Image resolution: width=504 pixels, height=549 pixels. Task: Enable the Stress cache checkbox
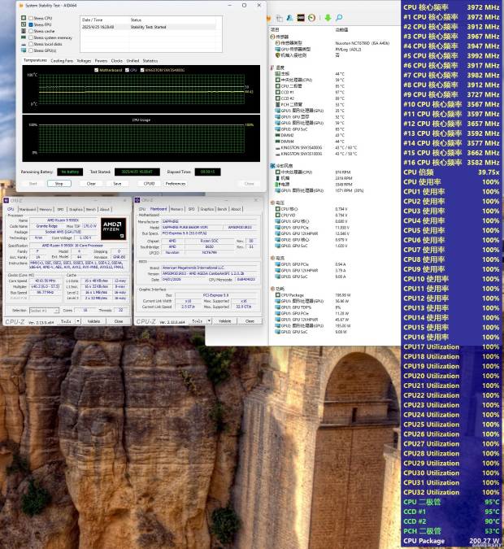point(31,31)
